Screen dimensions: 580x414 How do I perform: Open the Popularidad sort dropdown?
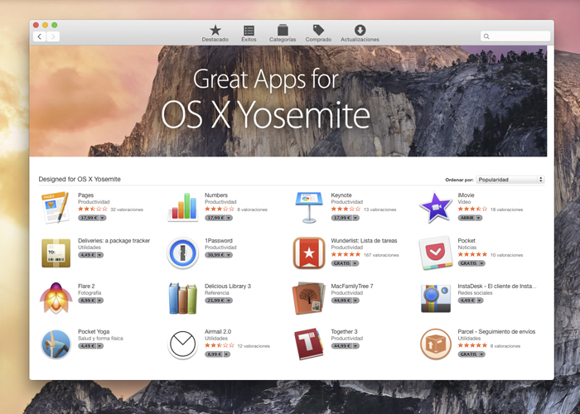pos(510,180)
